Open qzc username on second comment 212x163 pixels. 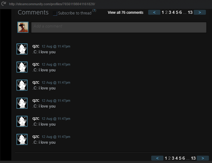[36, 64]
